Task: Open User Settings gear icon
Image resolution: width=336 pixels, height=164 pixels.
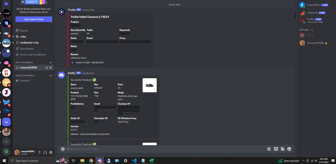Action: (x=51, y=152)
